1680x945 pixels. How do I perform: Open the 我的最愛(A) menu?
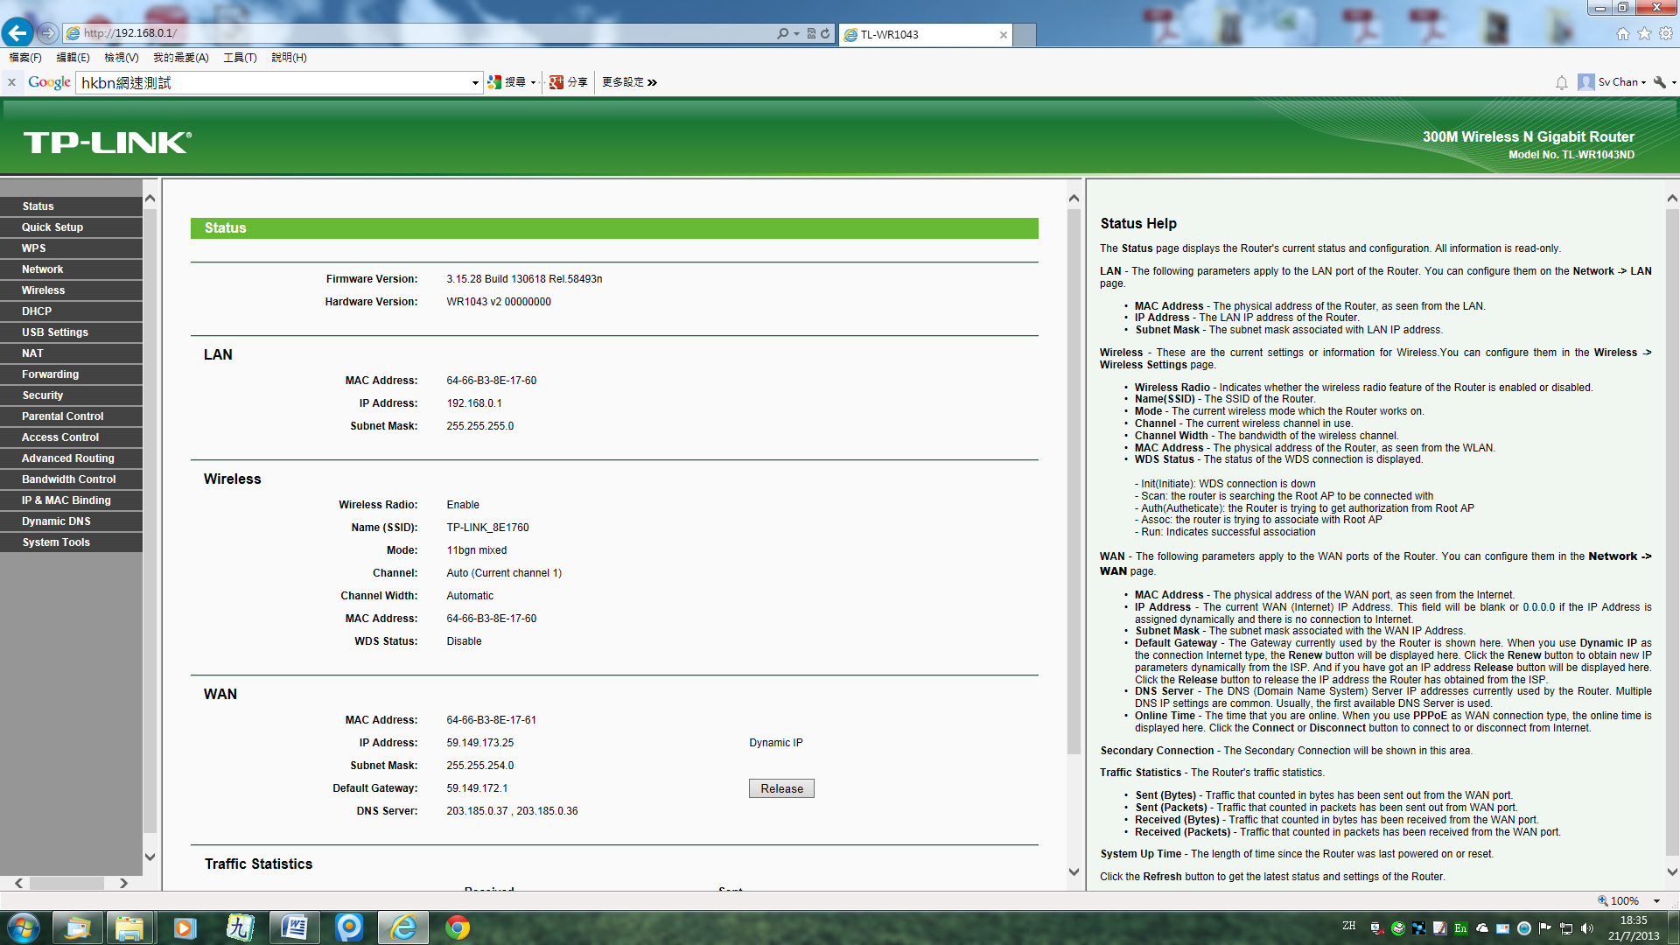tap(180, 58)
